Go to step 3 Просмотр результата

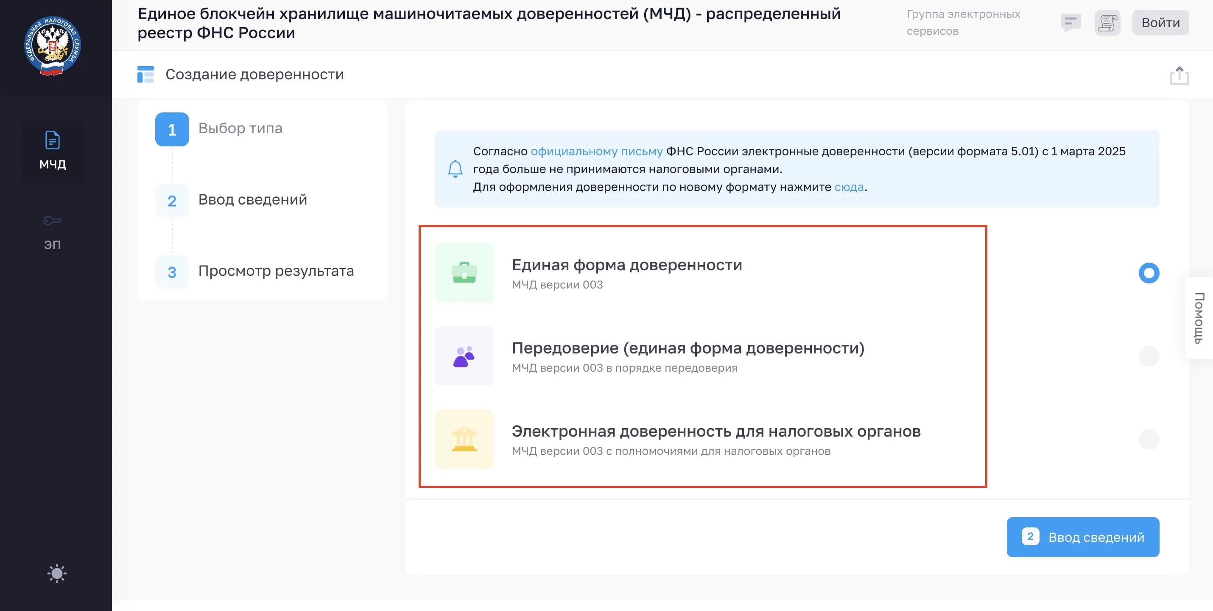[x=275, y=272]
